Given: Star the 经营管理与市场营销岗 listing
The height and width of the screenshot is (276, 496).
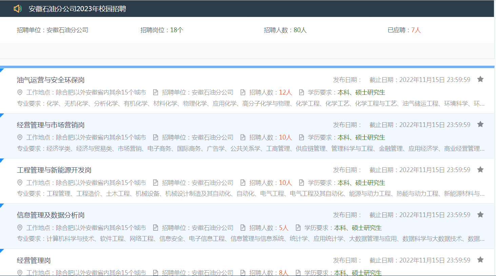Looking at the screenshot, I should point(480,124).
